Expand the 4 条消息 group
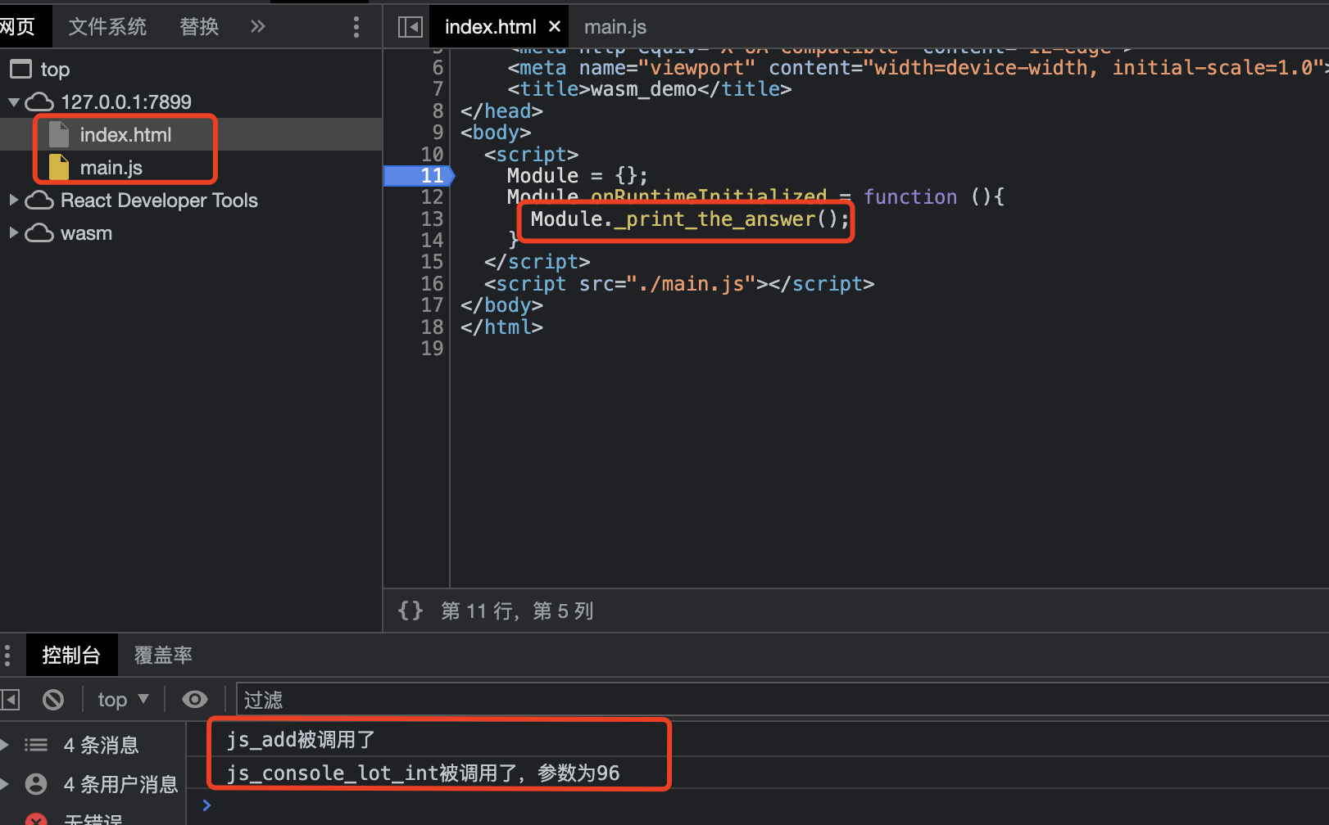Viewport: 1329px width, 825px height. (5, 745)
